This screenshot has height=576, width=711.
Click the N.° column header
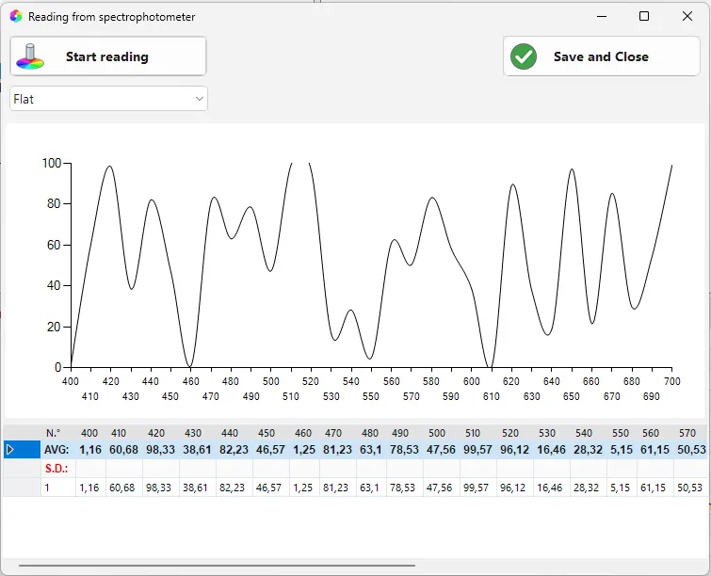click(53, 433)
